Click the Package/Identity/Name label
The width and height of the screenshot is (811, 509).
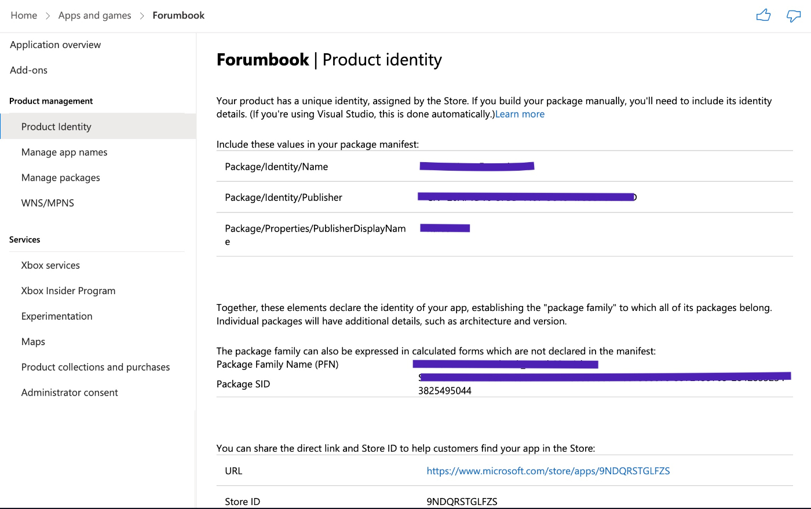[x=276, y=167]
